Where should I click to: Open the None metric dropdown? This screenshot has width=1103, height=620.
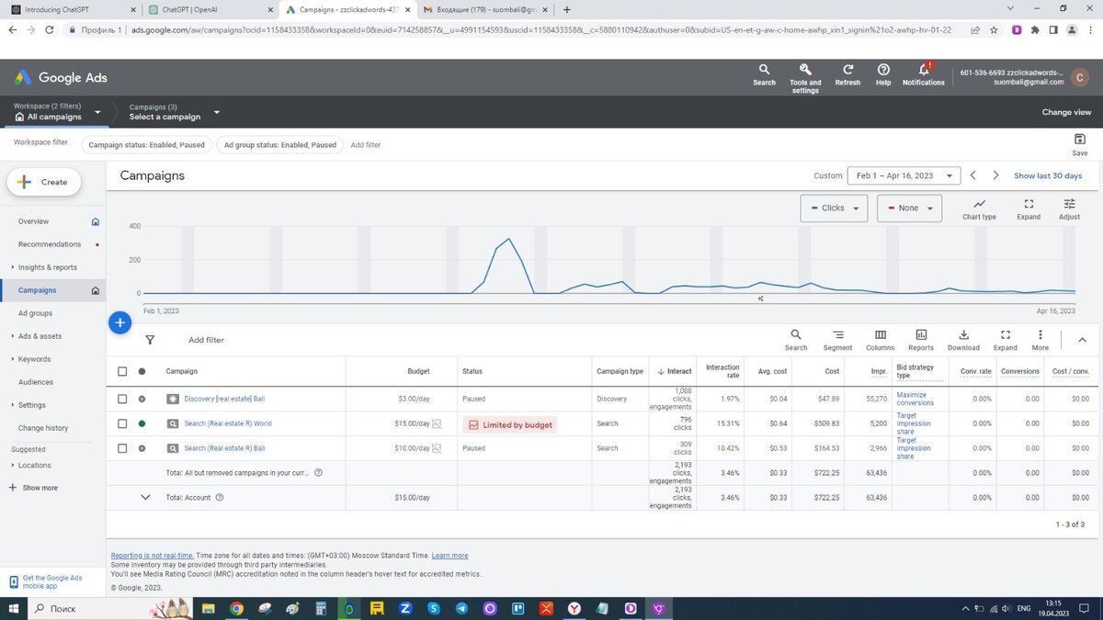pyautogui.click(x=909, y=209)
